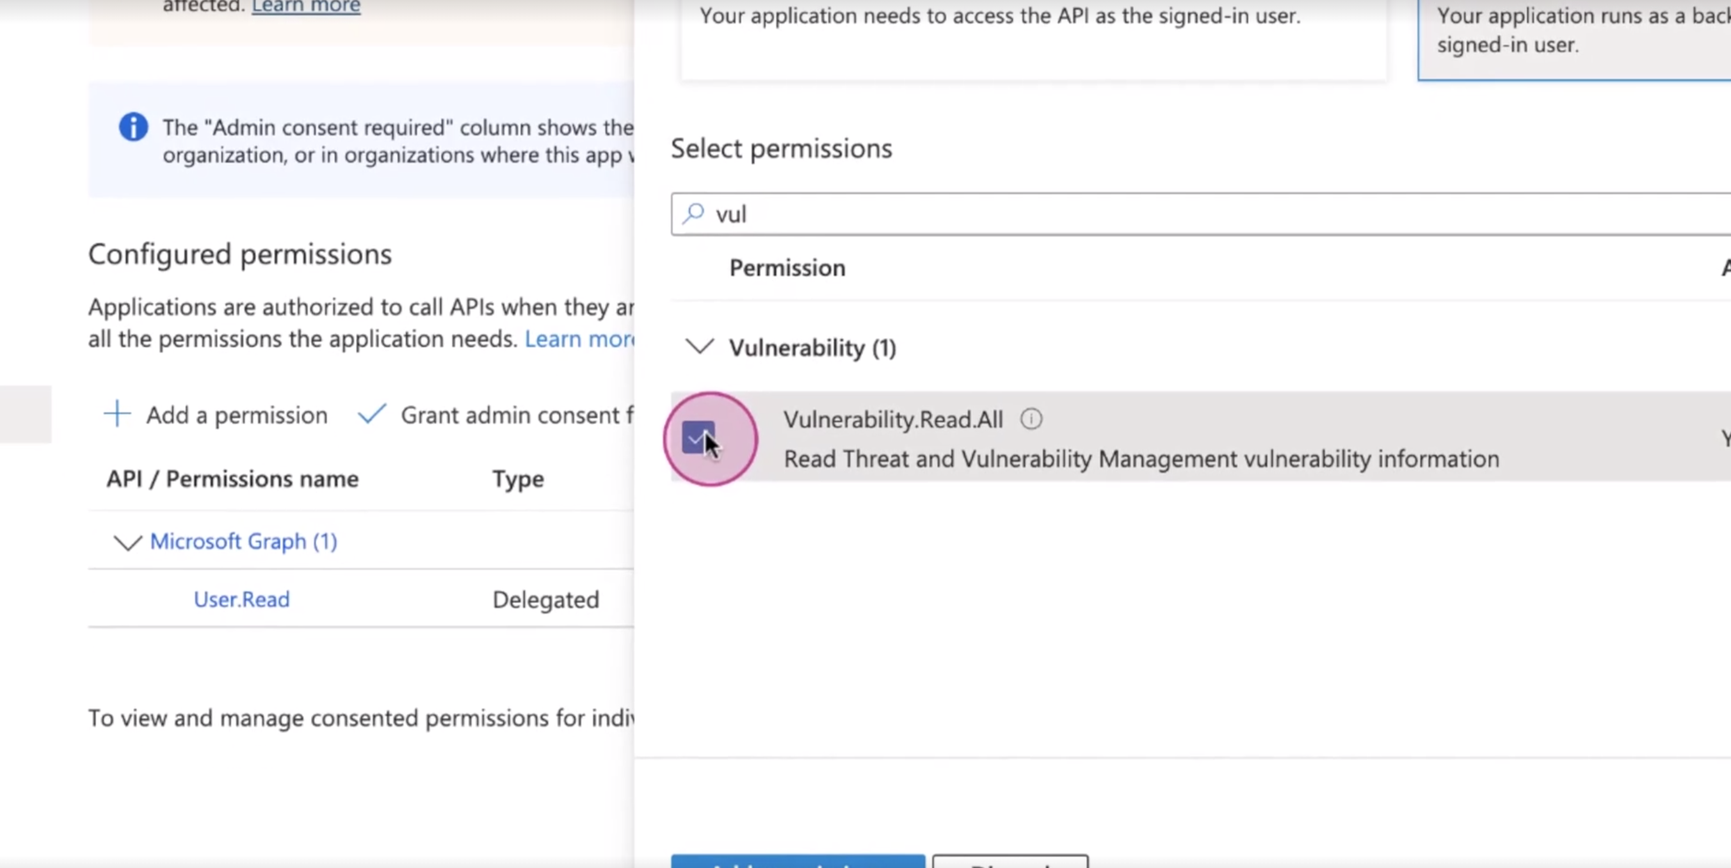Click the Discard button at the bottom

tap(1010, 862)
